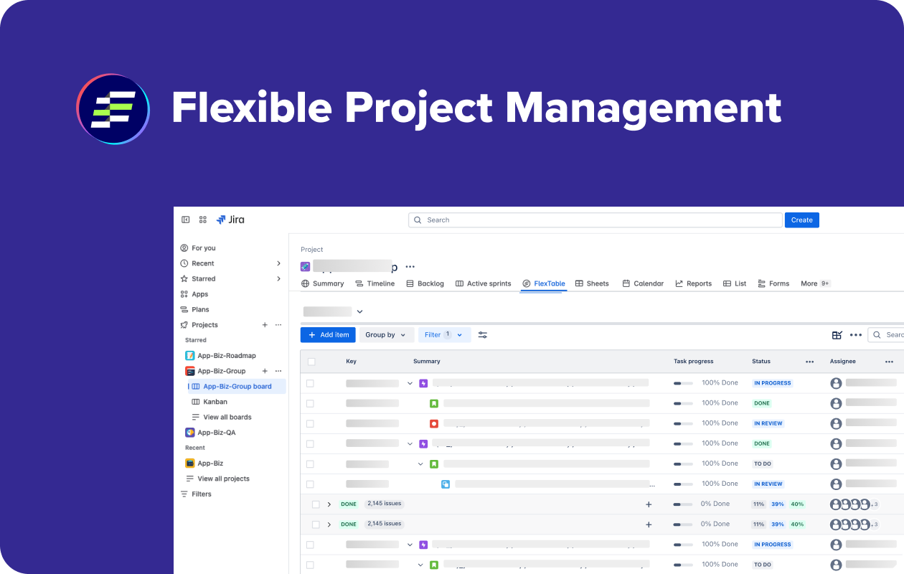Click the Create button
This screenshot has height=574, width=904.
pyautogui.click(x=801, y=220)
